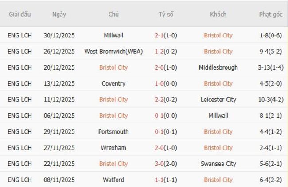Click the 3-13(1-4) corner kick stat
The image size is (288, 187).
pyautogui.click(x=271, y=67)
